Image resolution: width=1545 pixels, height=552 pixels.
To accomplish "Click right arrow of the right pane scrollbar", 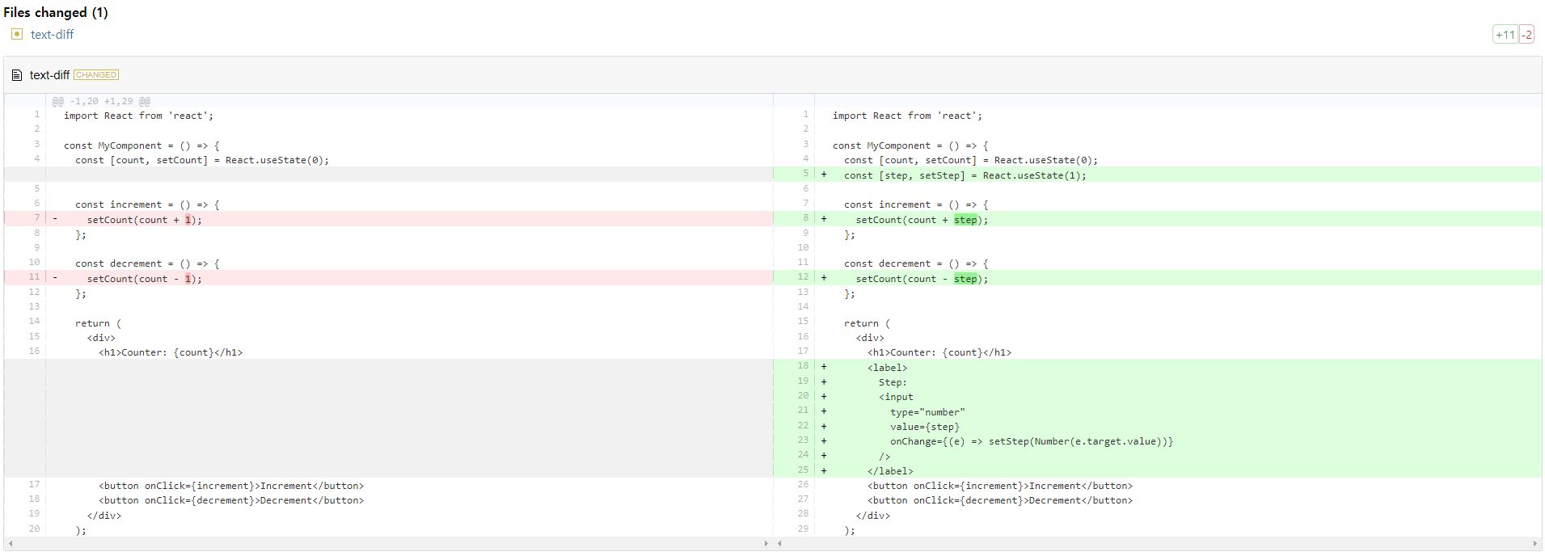I will point(1535,544).
